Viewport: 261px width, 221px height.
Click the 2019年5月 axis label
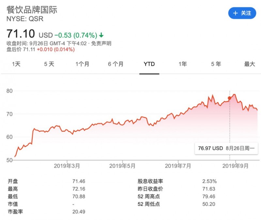click(x=122, y=166)
